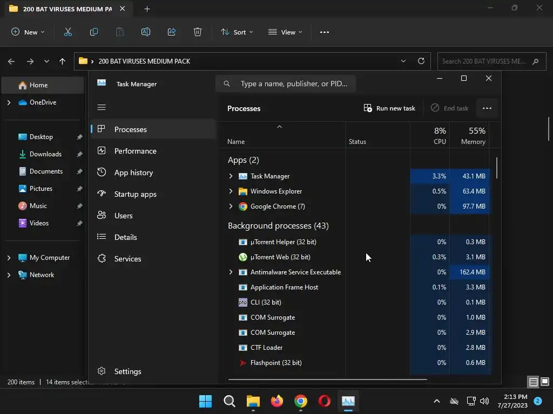This screenshot has height=414, width=553.
Task: Open Downloads in Explorer quick access
Action: pos(43,154)
